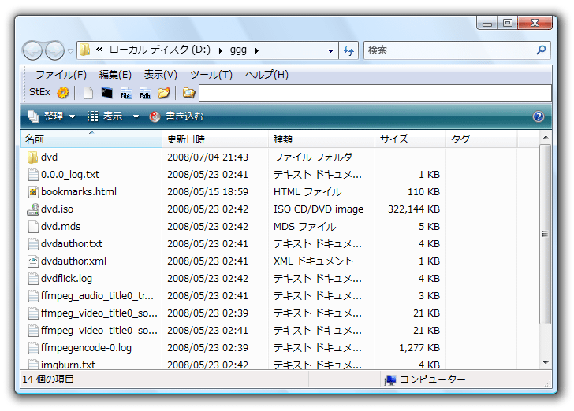
Task: Open dropdown arrow next to 表示 views
Action: coord(136,117)
